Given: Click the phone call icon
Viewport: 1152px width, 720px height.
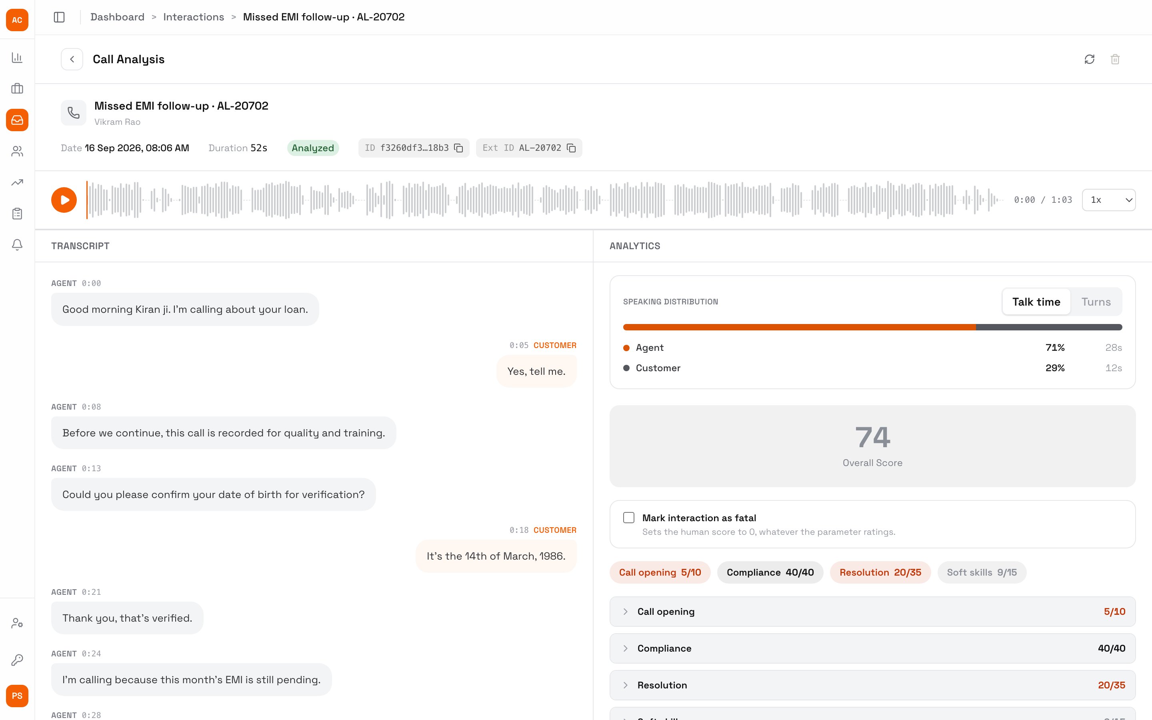Looking at the screenshot, I should [73, 113].
